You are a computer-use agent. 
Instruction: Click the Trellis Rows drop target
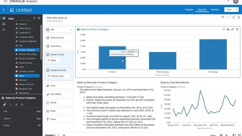coord(59,46)
